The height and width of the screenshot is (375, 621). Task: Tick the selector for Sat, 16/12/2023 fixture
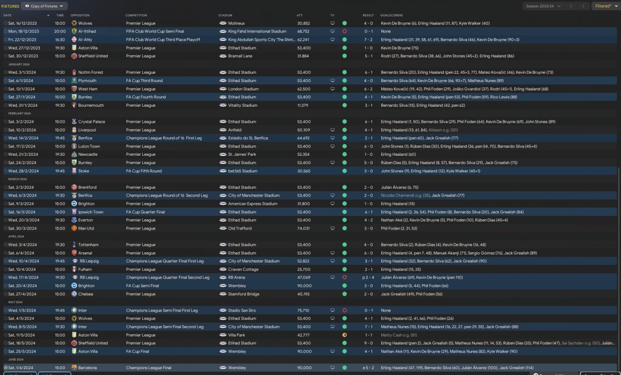point(6,23)
